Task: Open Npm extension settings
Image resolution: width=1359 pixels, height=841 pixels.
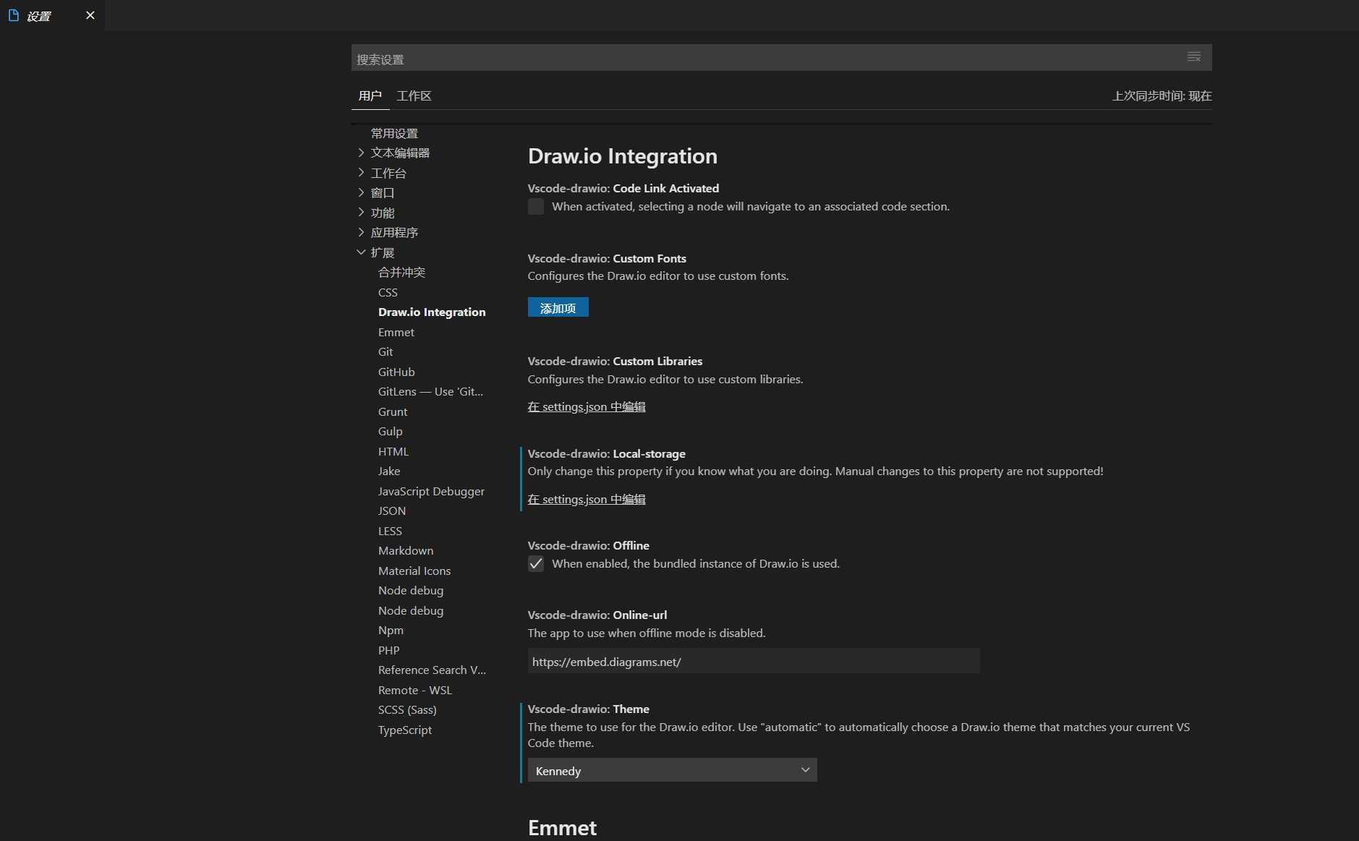Action: (x=391, y=630)
